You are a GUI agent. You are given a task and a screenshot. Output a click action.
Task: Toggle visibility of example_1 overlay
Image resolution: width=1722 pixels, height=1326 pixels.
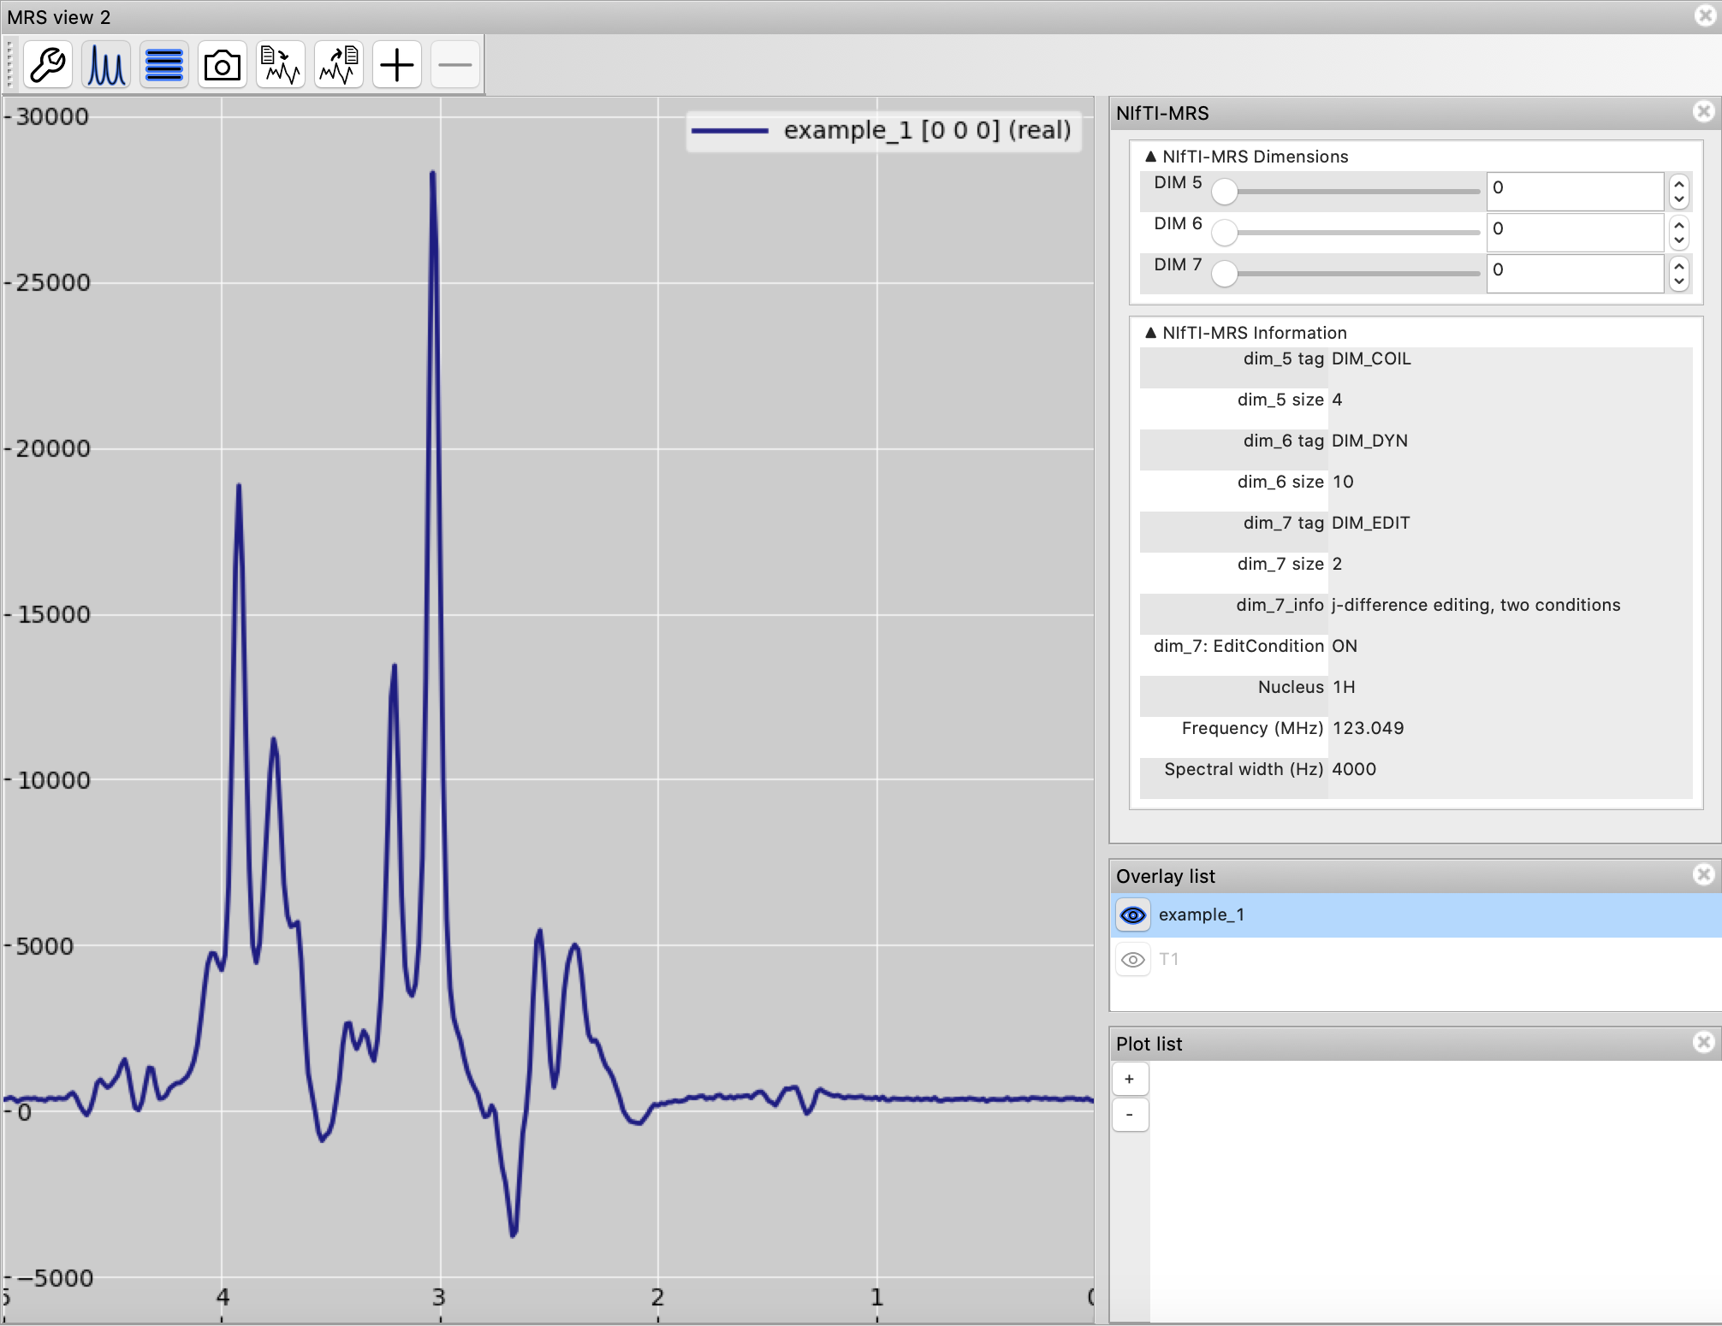[1133, 915]
